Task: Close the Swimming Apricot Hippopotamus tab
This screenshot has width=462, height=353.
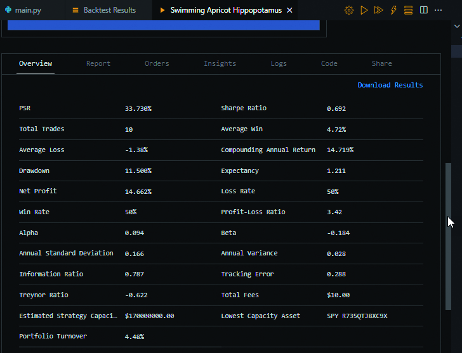Action: pyautogui.click(x=289, y=10)
